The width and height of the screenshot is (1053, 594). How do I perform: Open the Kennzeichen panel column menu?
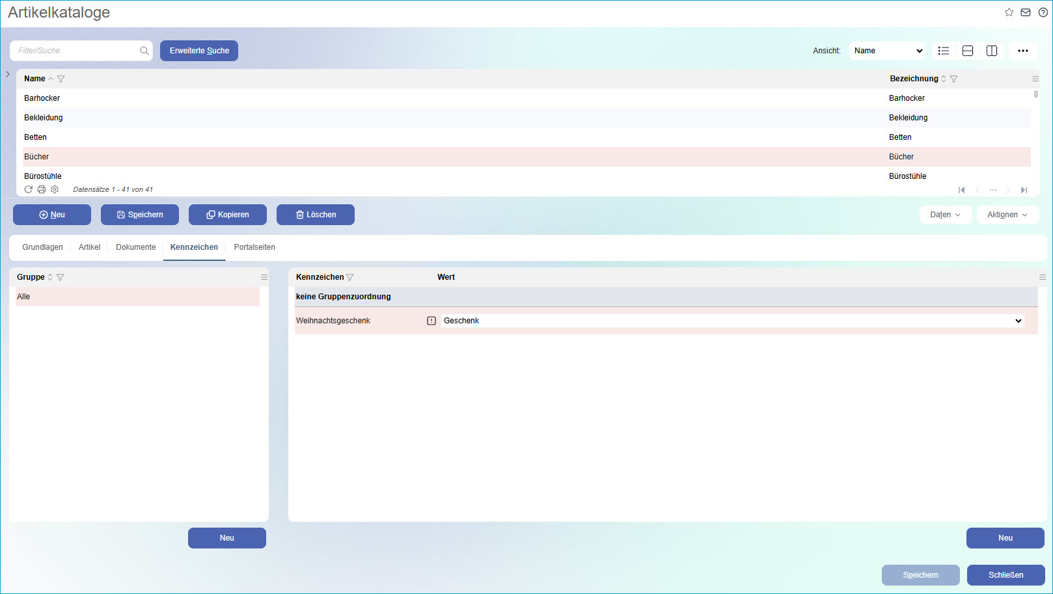coord(1043,277)
